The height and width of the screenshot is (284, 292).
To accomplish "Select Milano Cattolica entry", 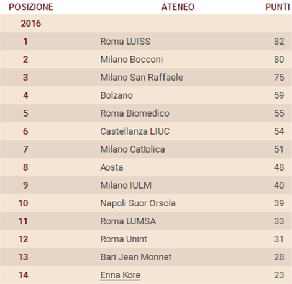I will click(x=132, y=149).
